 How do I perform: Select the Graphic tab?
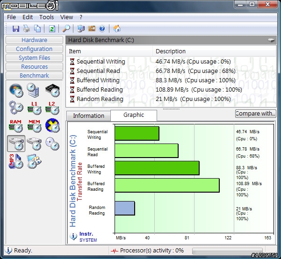(x=134, y=115)
